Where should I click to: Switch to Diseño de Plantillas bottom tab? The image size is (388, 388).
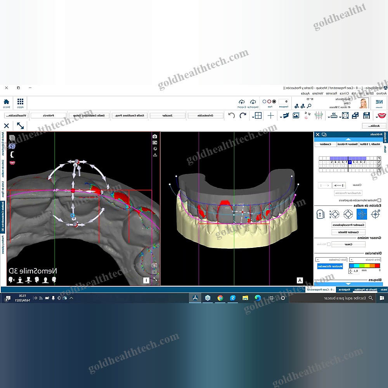click(x=365, y=289)
